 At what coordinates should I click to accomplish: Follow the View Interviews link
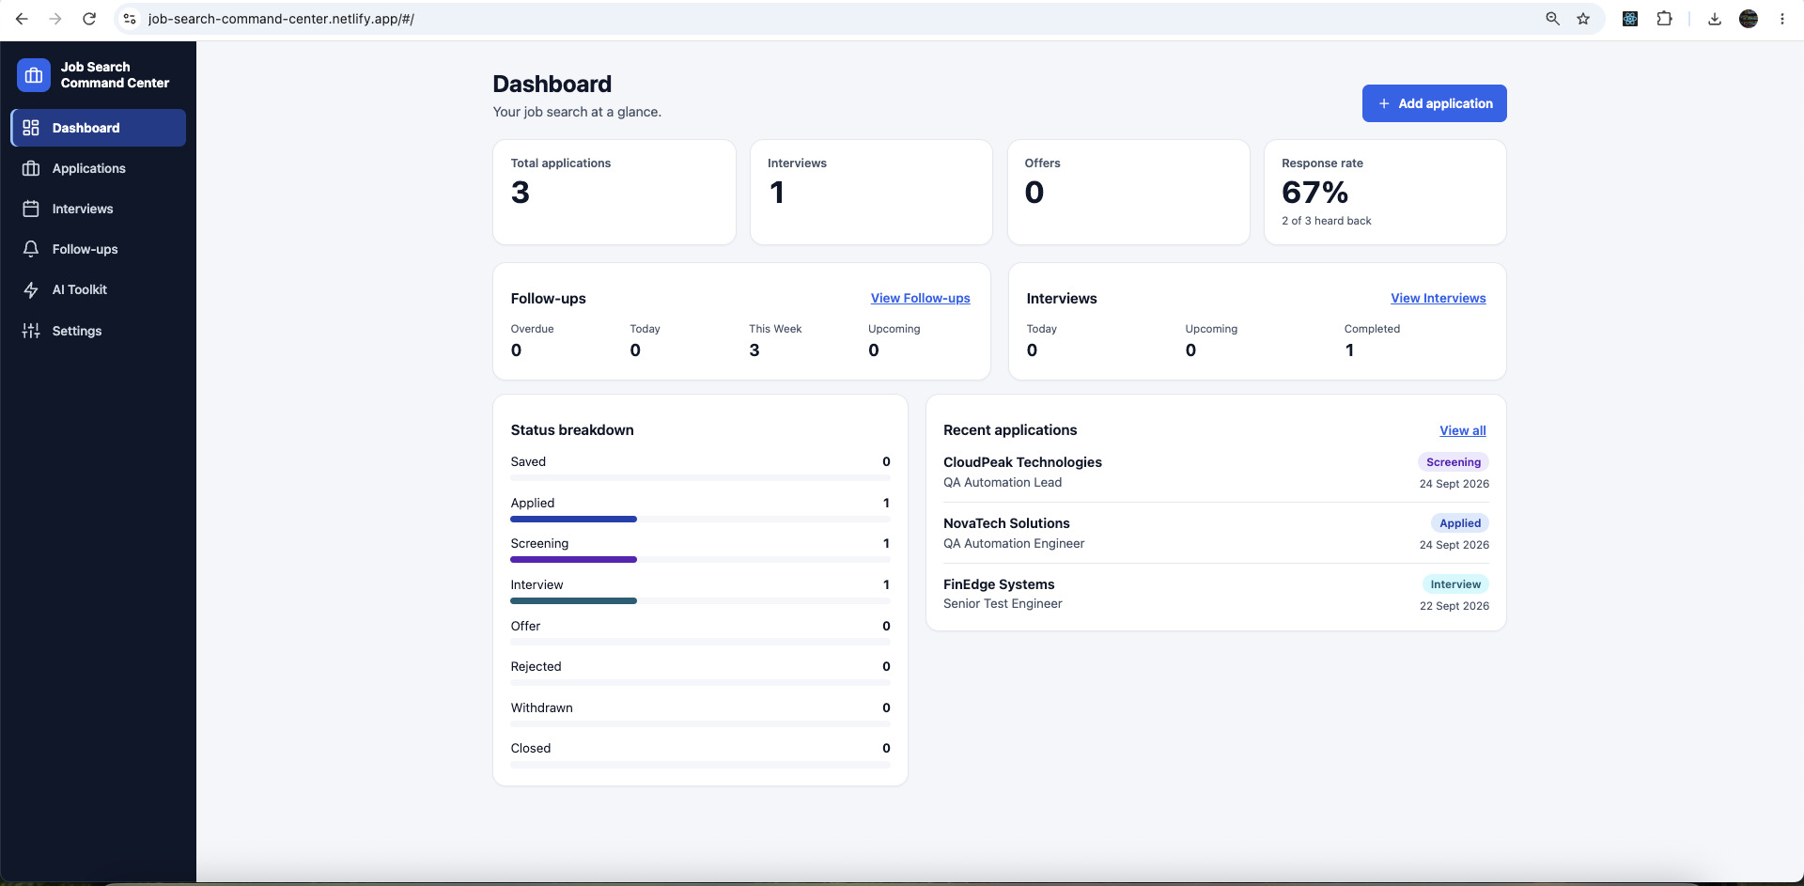(x=1438, y=298)
